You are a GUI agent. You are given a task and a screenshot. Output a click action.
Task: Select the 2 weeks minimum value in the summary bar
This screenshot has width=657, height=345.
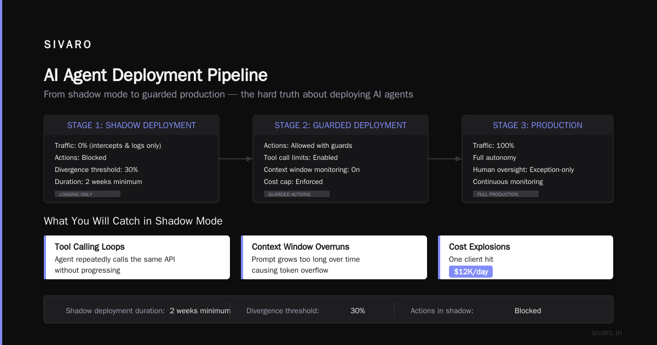point(200,311)
